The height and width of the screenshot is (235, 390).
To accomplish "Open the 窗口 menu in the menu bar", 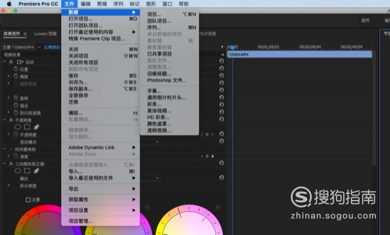I will (167, 4).
